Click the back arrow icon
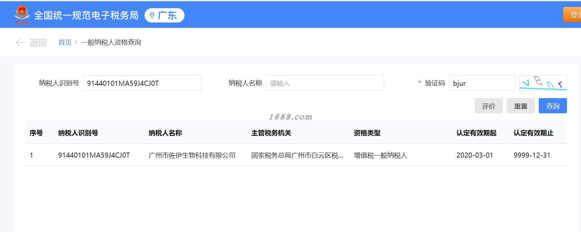This screenshot has width=581, height=232. 20,42
